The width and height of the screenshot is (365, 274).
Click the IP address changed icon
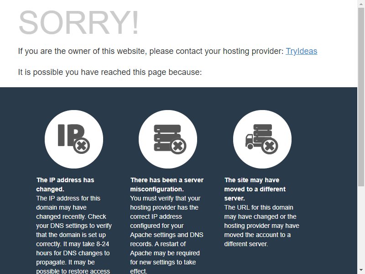click(74, 139)
